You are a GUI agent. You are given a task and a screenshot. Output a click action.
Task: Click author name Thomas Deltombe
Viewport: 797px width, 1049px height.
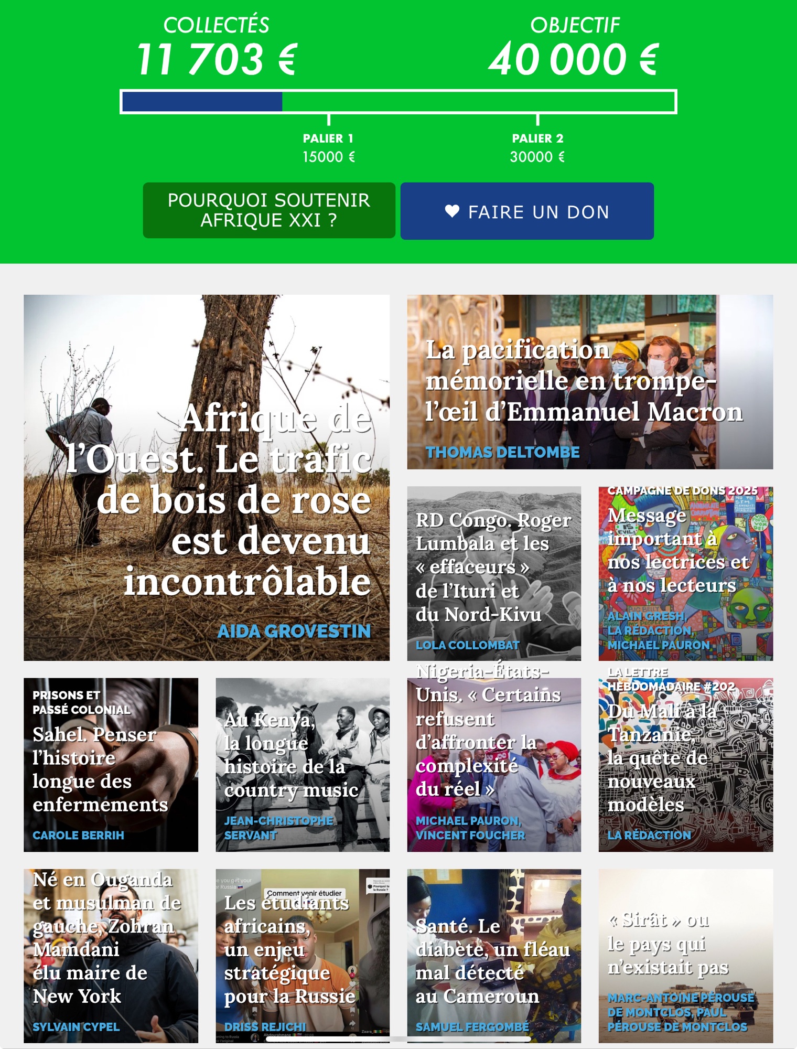coord(502,452)
